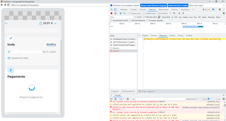Pretty print response with braces icon

point(140,91)
